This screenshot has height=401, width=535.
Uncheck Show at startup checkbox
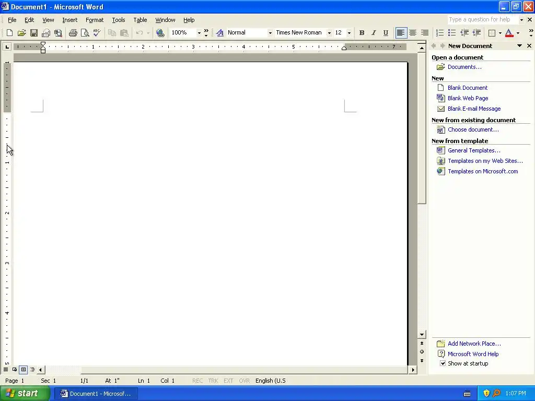(443, 363)
